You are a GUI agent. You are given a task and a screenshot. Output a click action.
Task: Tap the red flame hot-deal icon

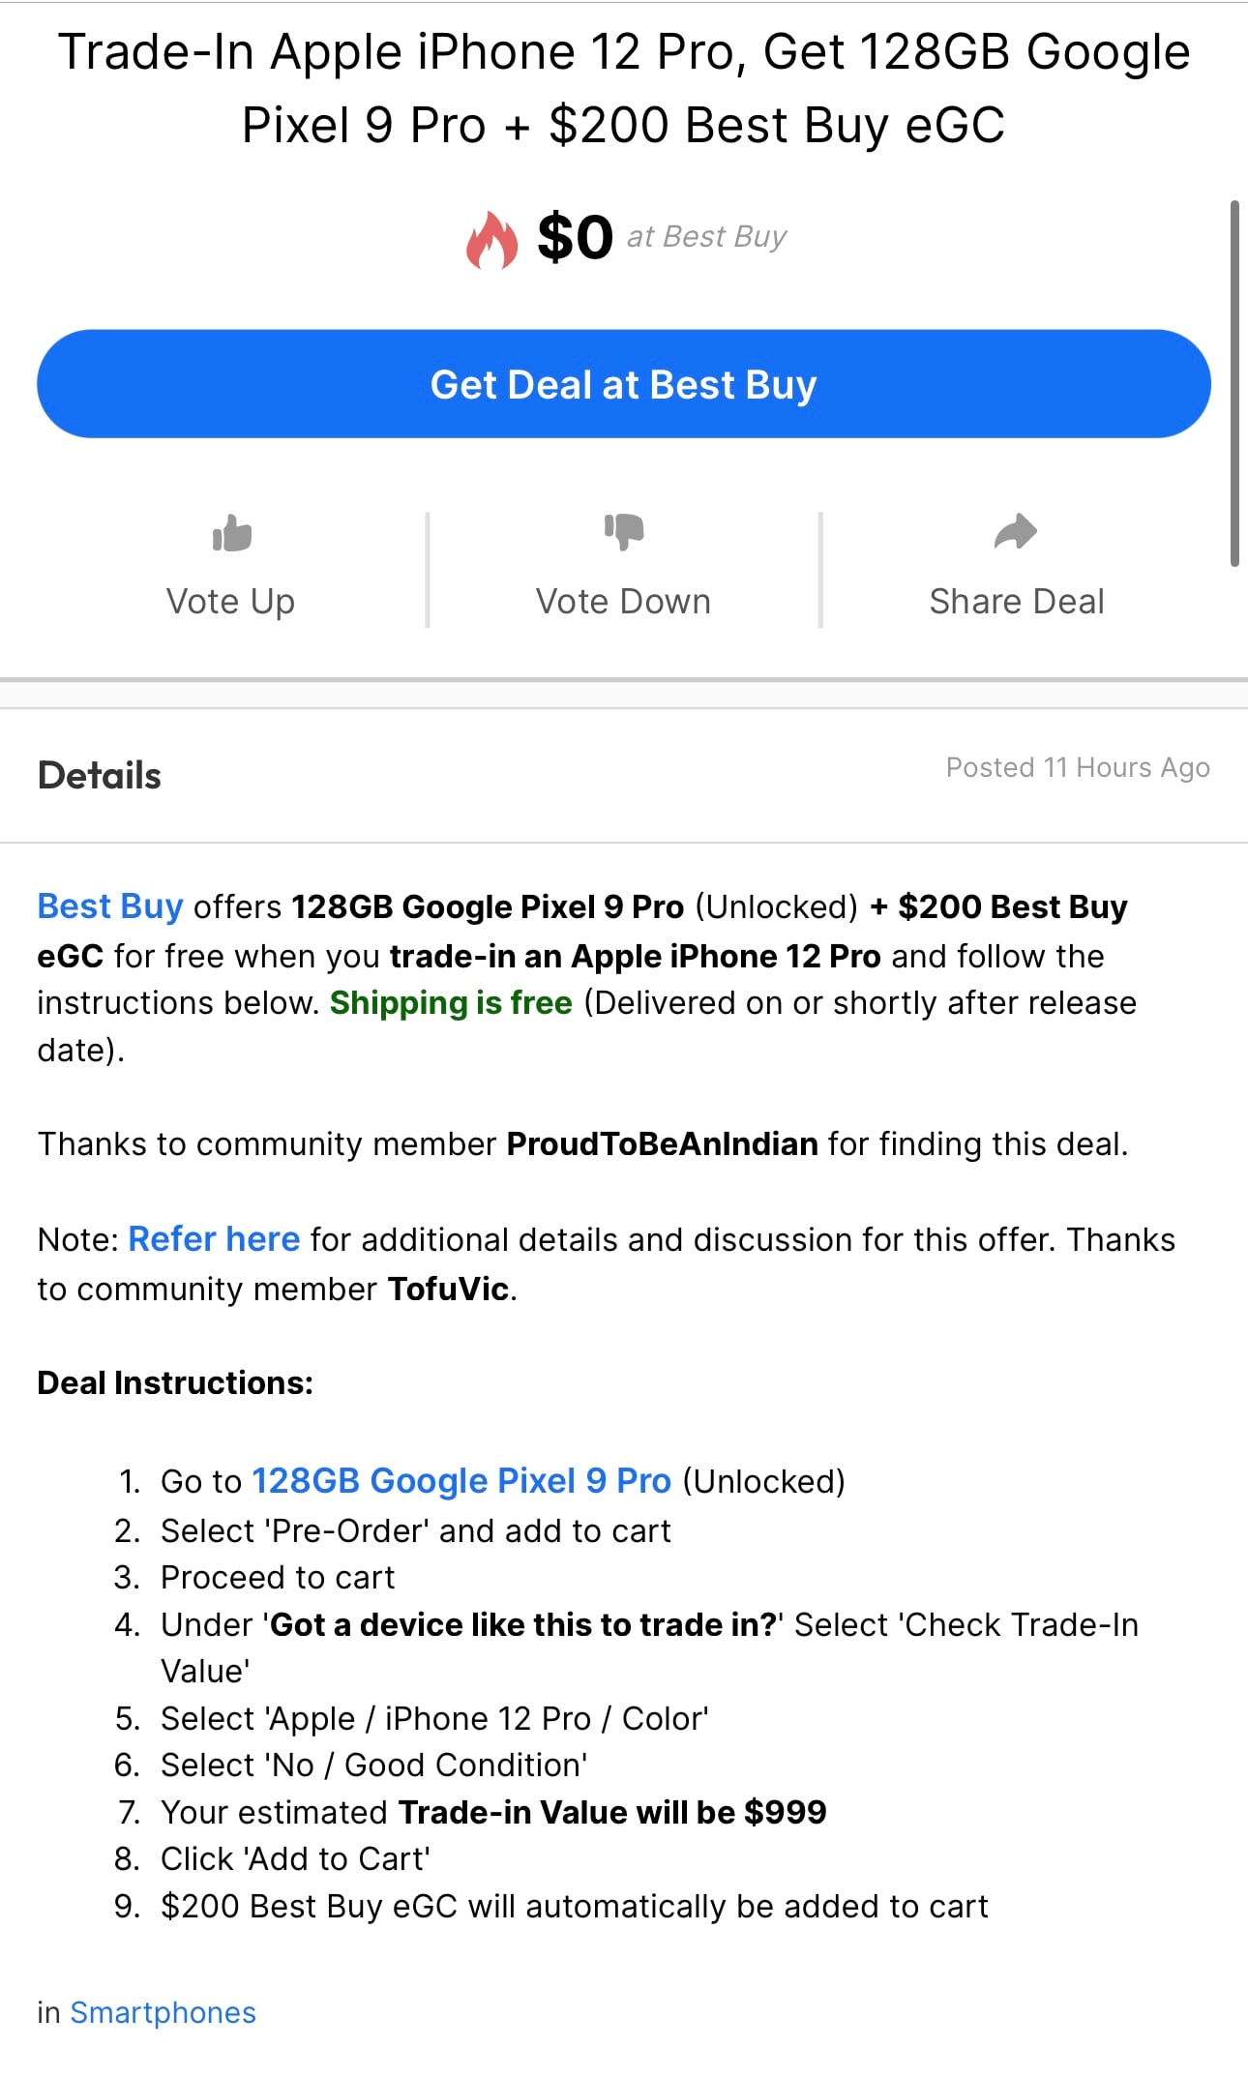pyautogui.click(x=491, y=239)
